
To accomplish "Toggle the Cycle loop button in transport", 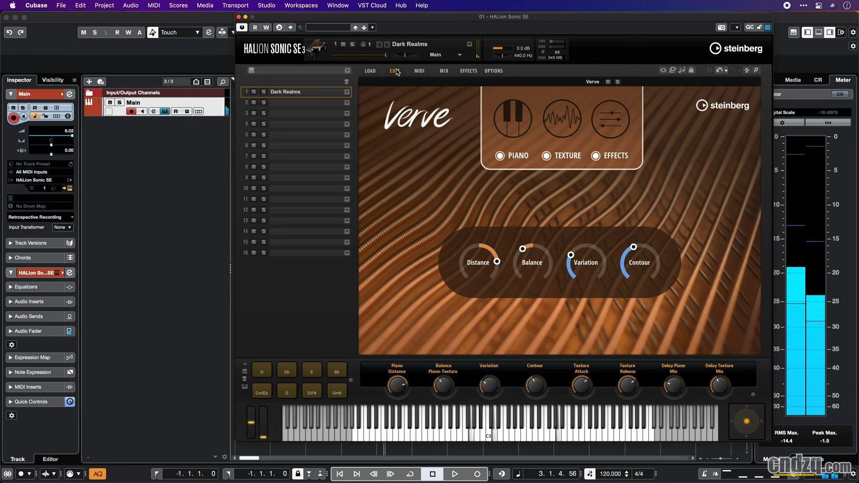I will pos(410,474).
